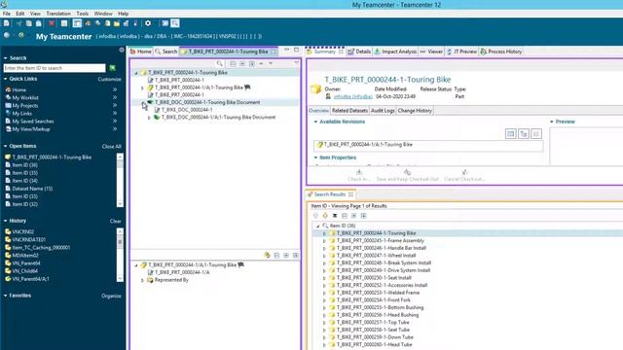Click up arrow in Search Results toolbar
The width and height of the screenshot is (623, 350).
point(315,216)
